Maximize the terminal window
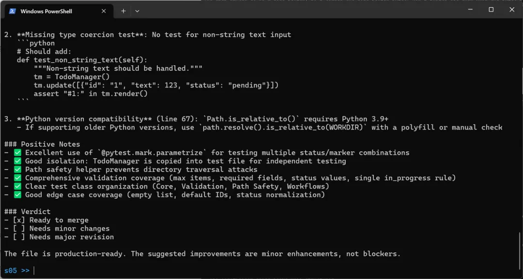 (491, 10)
